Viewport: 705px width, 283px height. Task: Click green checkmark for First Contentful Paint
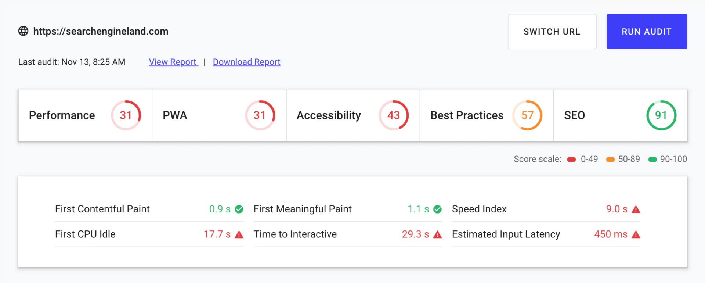pyautogui.click(x=239, y=209)
